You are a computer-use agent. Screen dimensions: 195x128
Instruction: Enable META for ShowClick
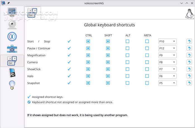coord(147,69)
